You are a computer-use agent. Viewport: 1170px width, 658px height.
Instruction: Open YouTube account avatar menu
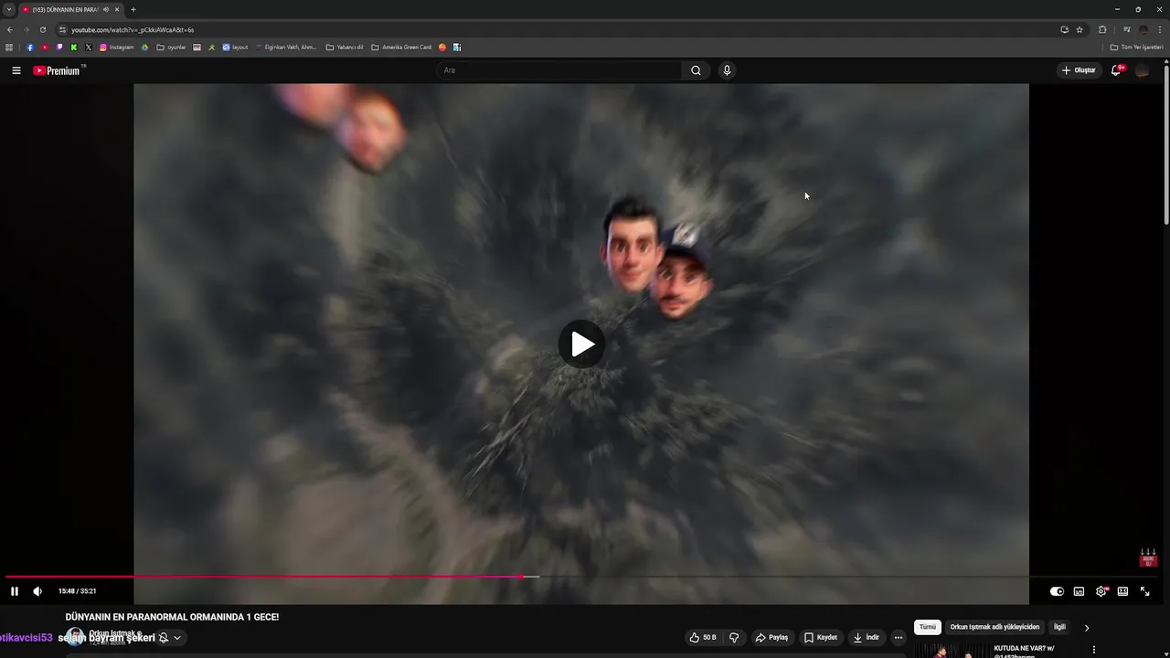click(x=1142, y=70)
